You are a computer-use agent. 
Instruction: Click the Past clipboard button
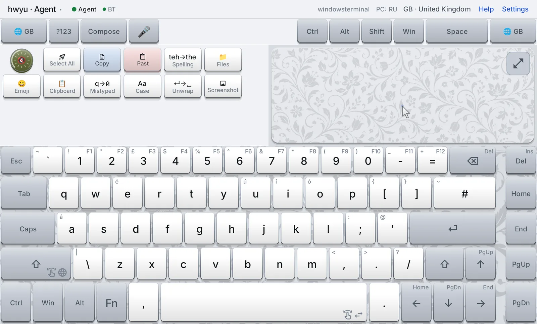point(143,60)
